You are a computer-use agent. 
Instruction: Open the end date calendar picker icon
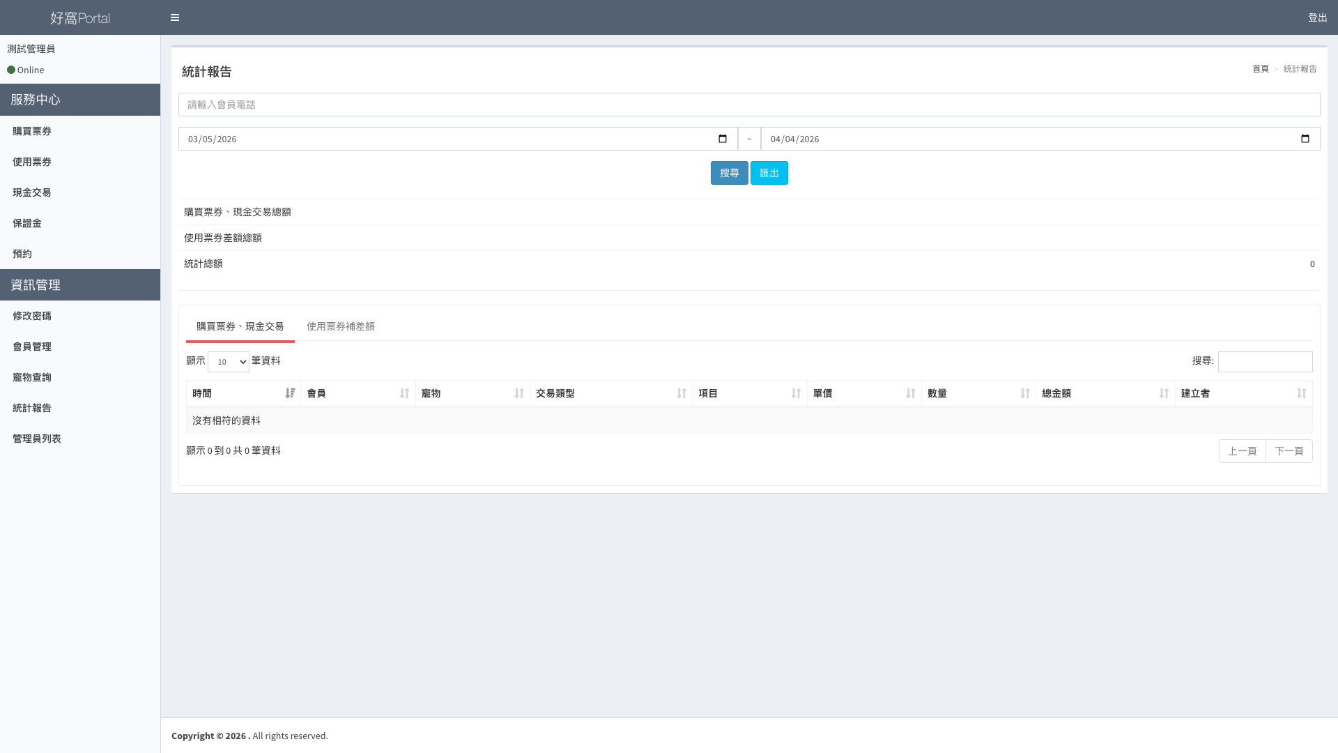[1305, 139]
